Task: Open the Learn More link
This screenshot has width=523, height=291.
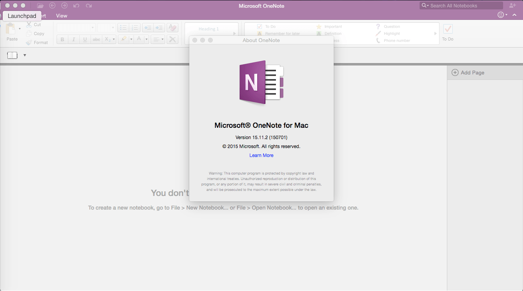Action: tap(261, 155)
